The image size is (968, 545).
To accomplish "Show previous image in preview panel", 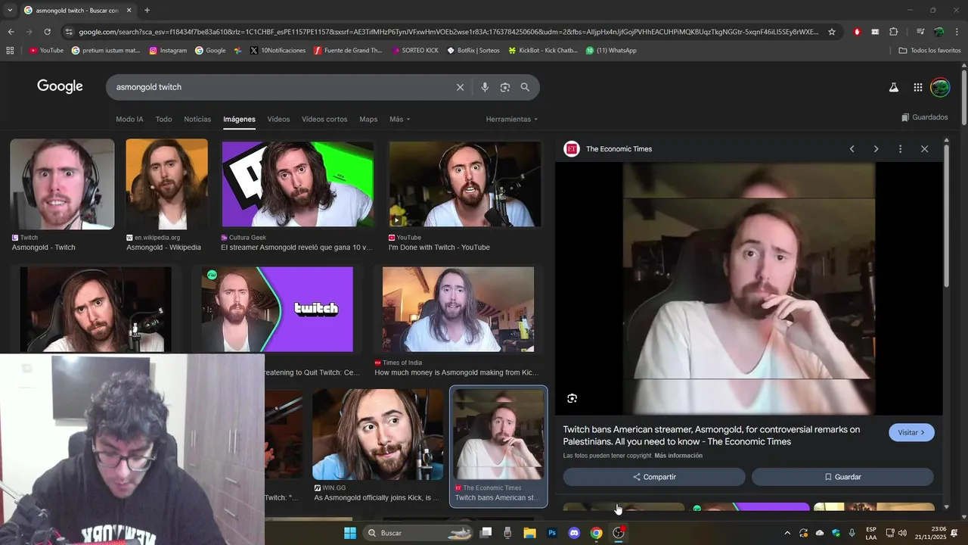I will tap(852, 149).
